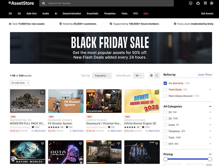Enable the Flash Deals checkbox
The image size is (219, 166).
[165, 90]
